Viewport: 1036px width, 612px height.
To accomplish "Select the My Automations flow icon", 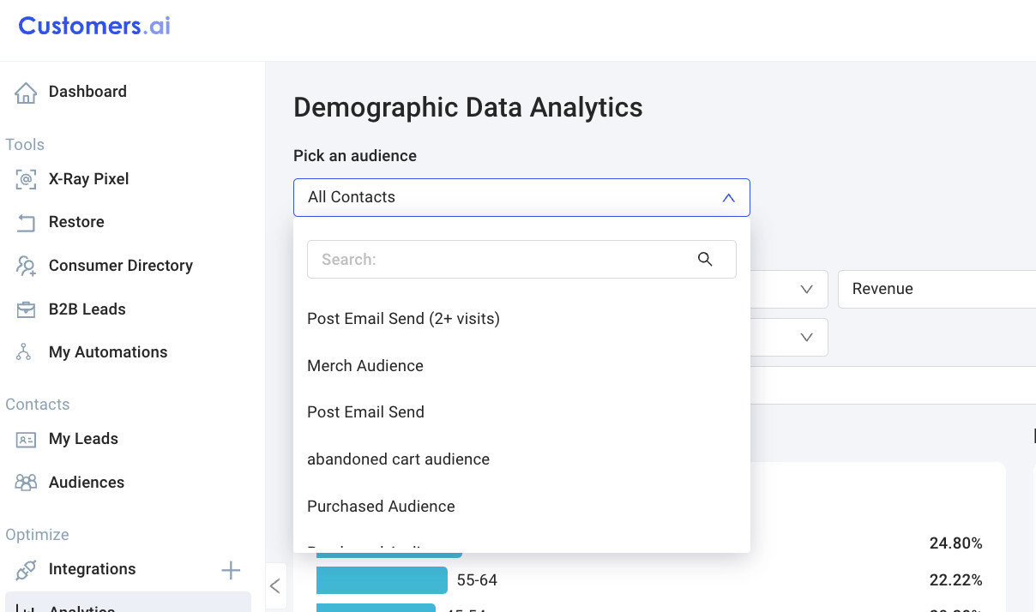I will pos(26,351).
